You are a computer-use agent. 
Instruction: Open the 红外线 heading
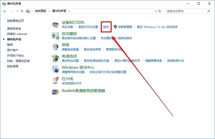(68, 79)
